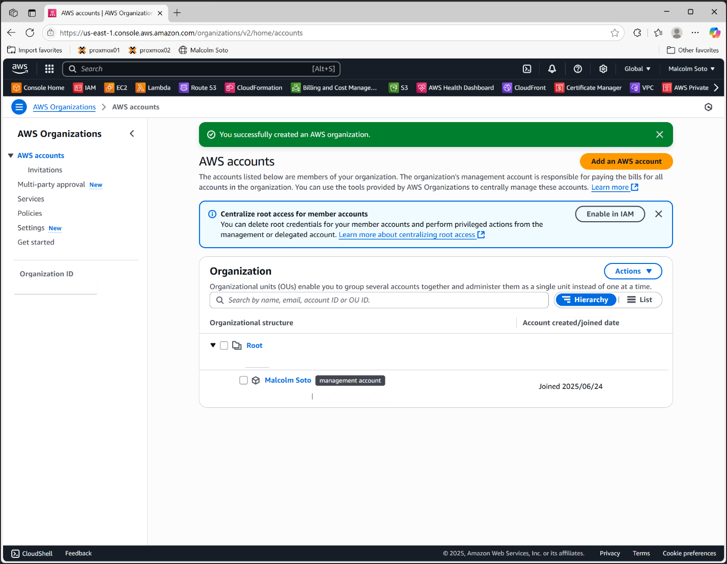Image resolution: width=727 pixels, height=564 pixels.
Task: Open Route 53 from the favorites bar
Action: coord(198,87)
